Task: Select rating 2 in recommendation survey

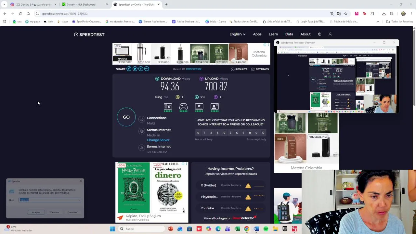Action: 211,133
